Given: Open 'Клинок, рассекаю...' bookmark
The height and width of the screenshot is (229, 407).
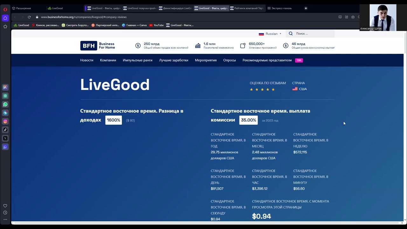Looking at the screenshot, I should (45, 25).
